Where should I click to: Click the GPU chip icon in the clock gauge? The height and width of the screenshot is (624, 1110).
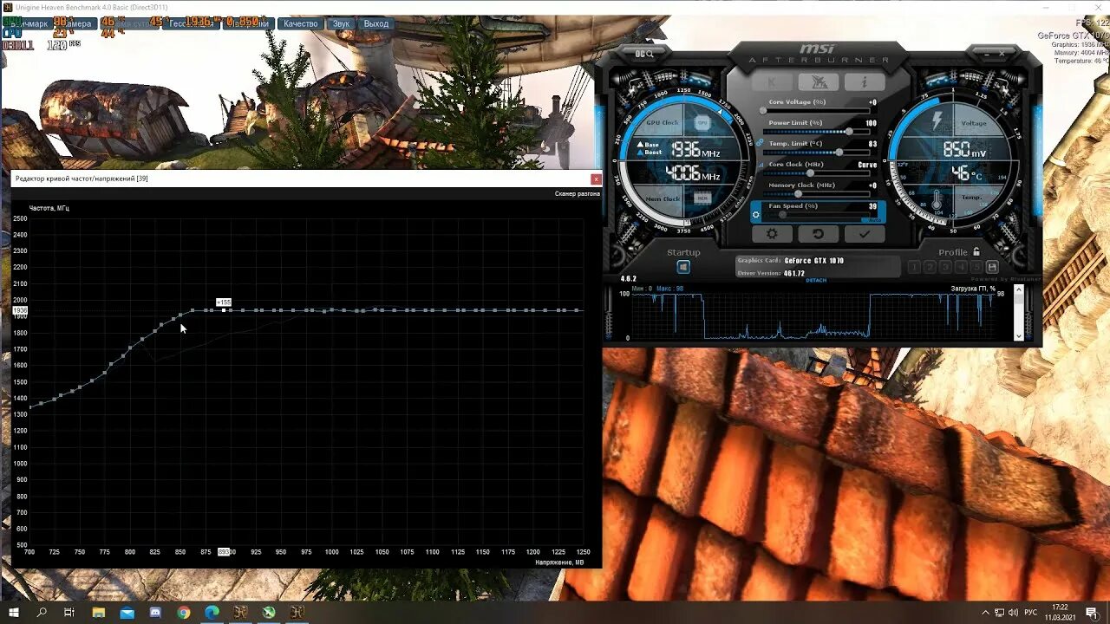(702, 123)
